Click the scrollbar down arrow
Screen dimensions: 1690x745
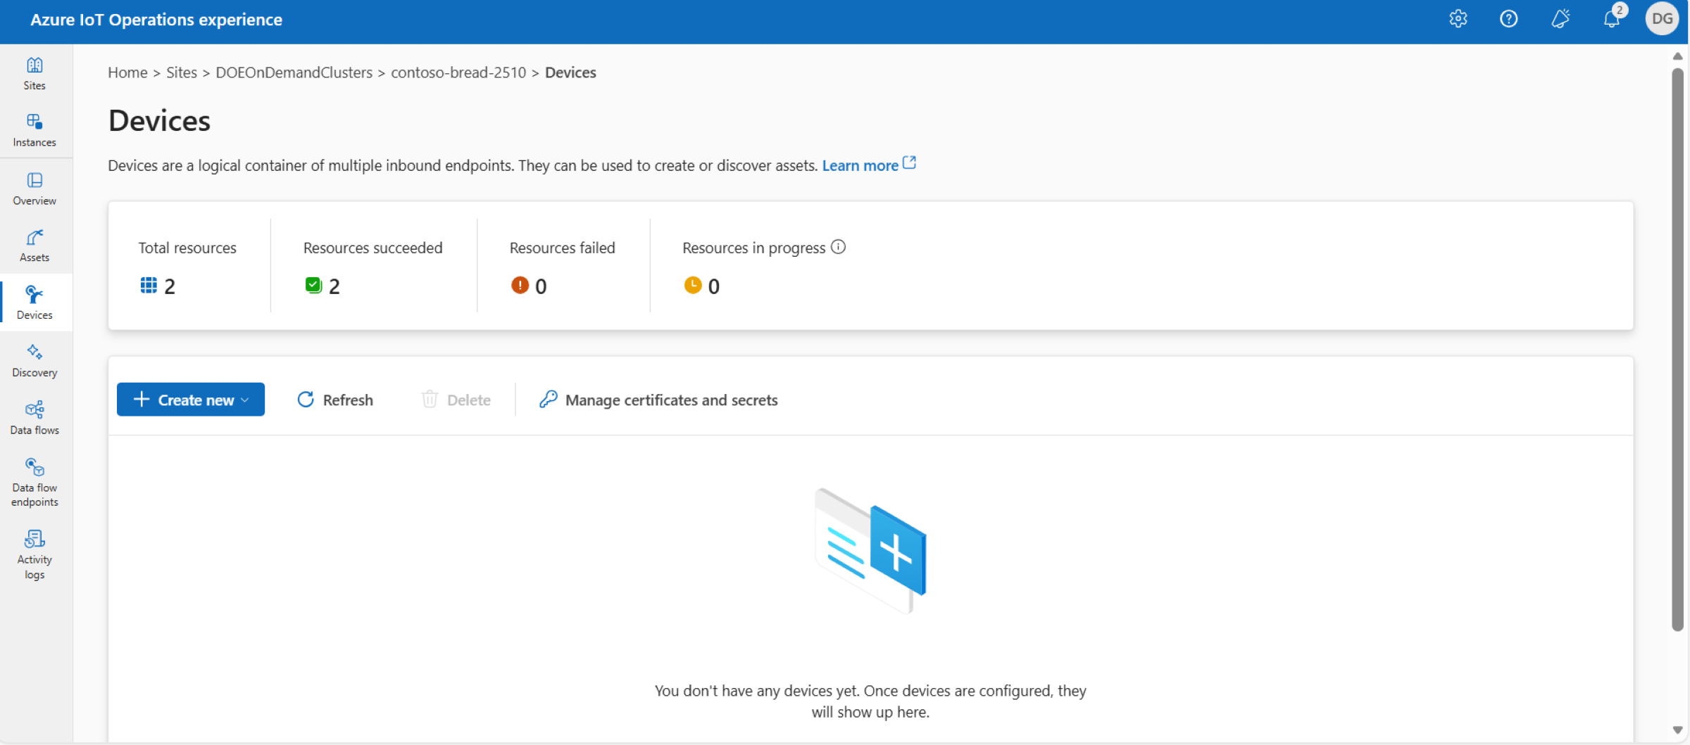coord(1678,730)
